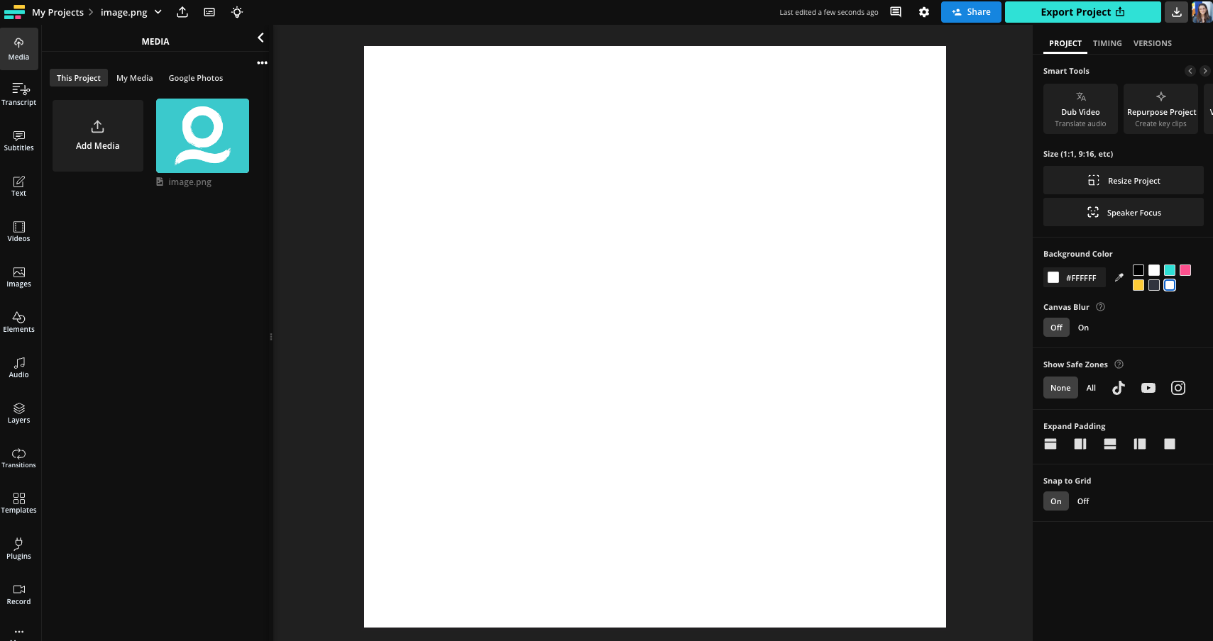
Task: Open the Templates browser
Action: tap(18, 502)
